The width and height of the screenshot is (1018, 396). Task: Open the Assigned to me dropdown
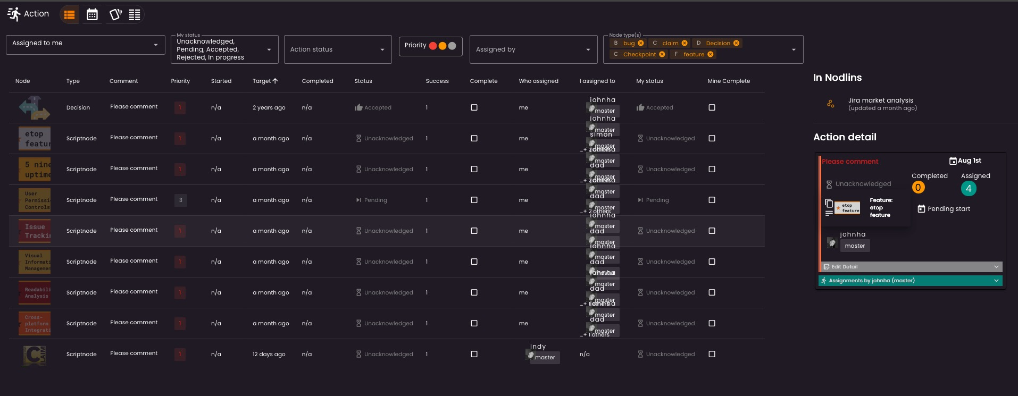tap(85, 45)
